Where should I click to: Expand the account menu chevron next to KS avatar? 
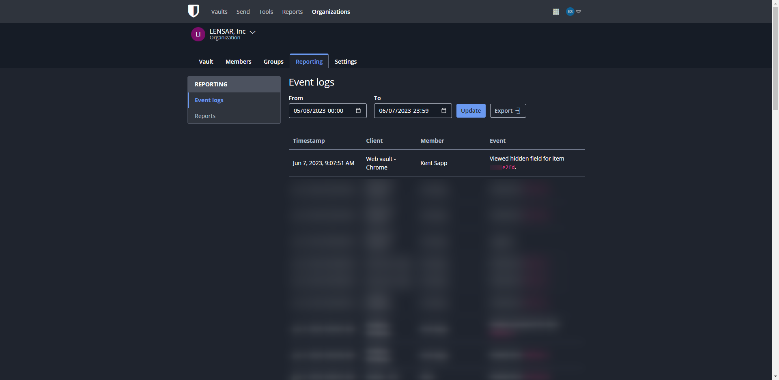[578, 12]
